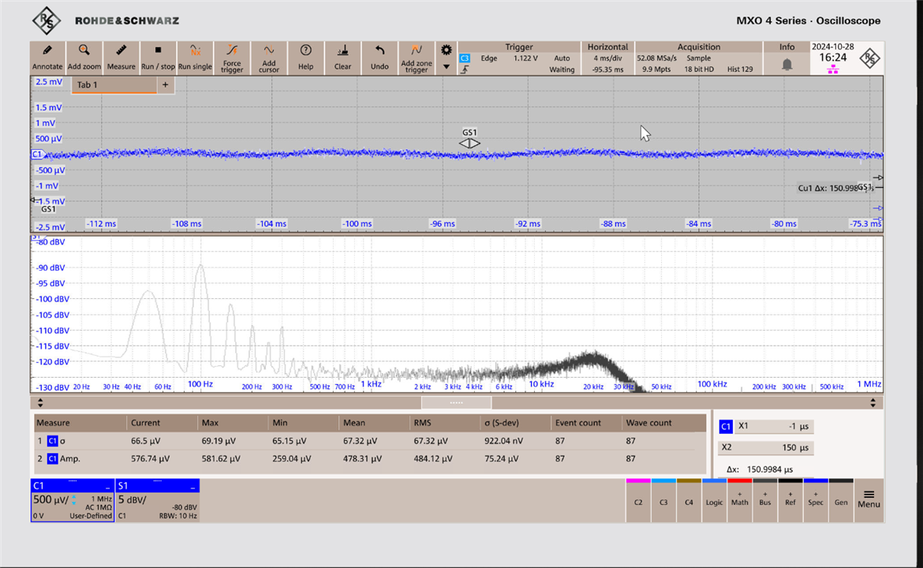Open the Help question mark icon
The width and height of the screenshot is (923, 568).
305,58
